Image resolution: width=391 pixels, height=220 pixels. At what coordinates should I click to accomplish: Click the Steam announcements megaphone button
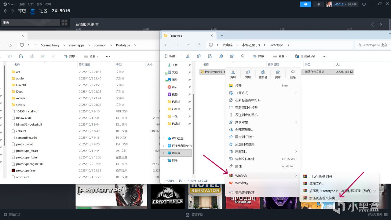click(x=305, y=4)
